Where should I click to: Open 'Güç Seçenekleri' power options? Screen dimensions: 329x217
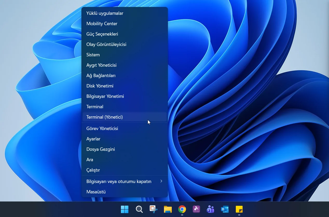[x=125, y=34]
